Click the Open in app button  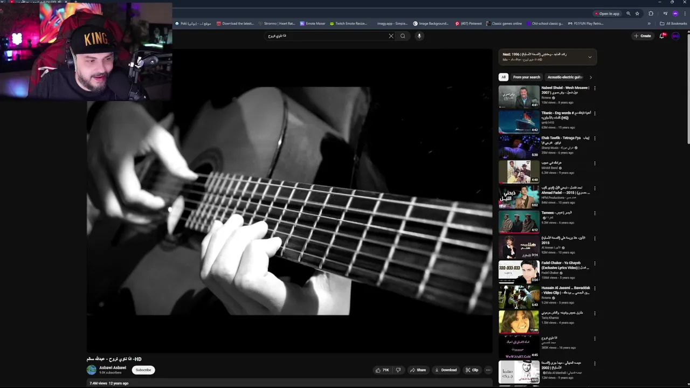pyautogui.click(x=607, y=13)
